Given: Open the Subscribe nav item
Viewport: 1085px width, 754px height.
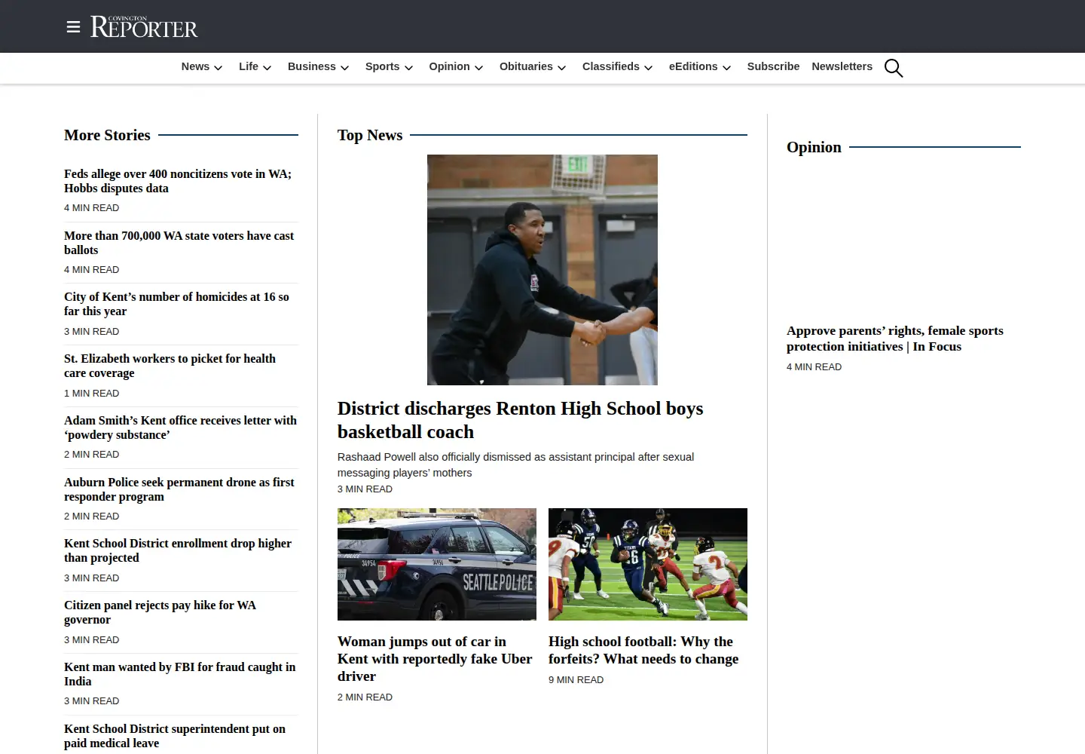Looking at the screenshot, I should pos(773,66).
